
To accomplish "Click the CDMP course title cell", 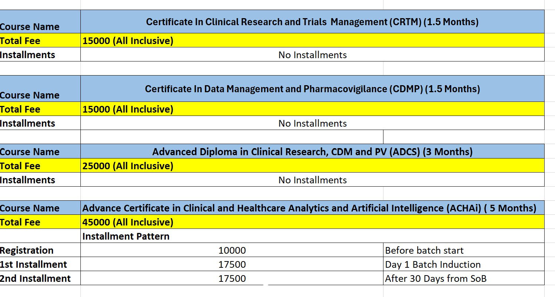I will pyautogui.click(x=312, y=89).
